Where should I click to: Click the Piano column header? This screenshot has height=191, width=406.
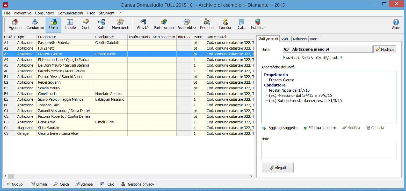(199, 37)
